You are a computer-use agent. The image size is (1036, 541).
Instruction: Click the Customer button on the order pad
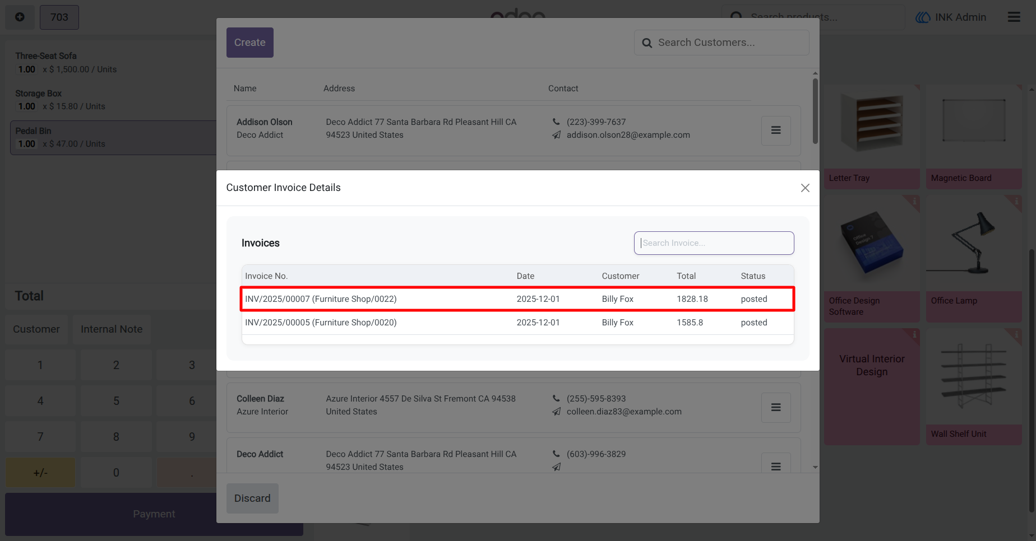point(36,329)
